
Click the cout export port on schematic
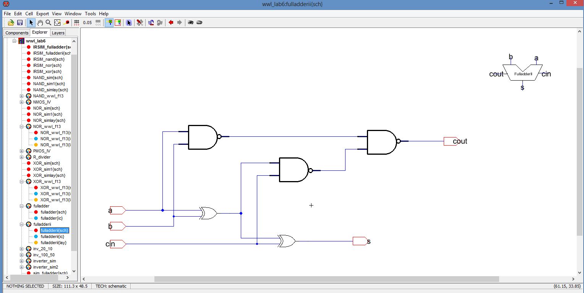click(x=451, y=141)
